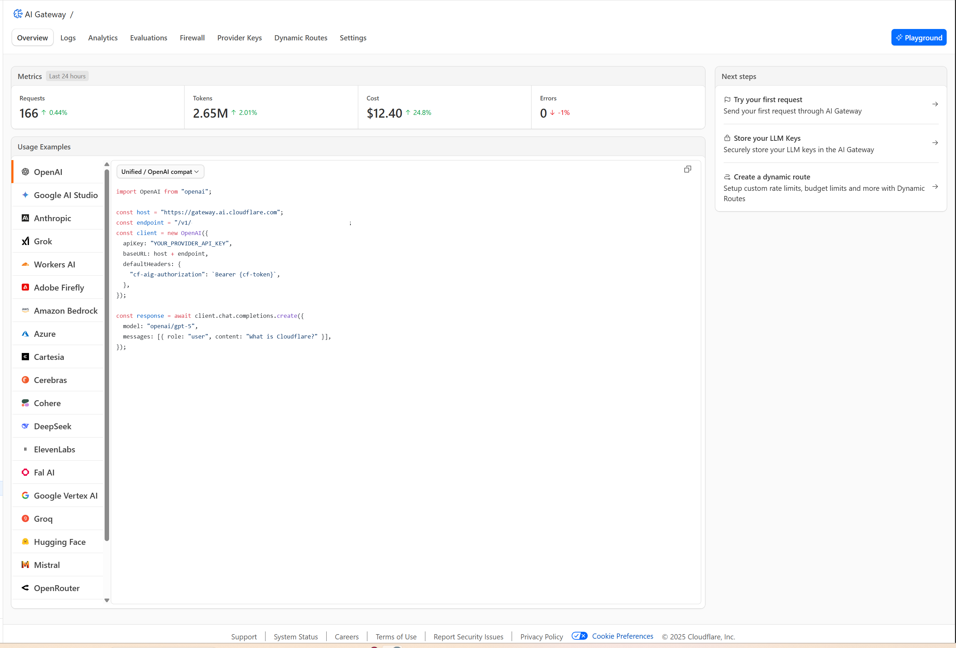Select the Workers AI cloud icon
The width and height of the screenshot is (956, 648).
[26, 264]
